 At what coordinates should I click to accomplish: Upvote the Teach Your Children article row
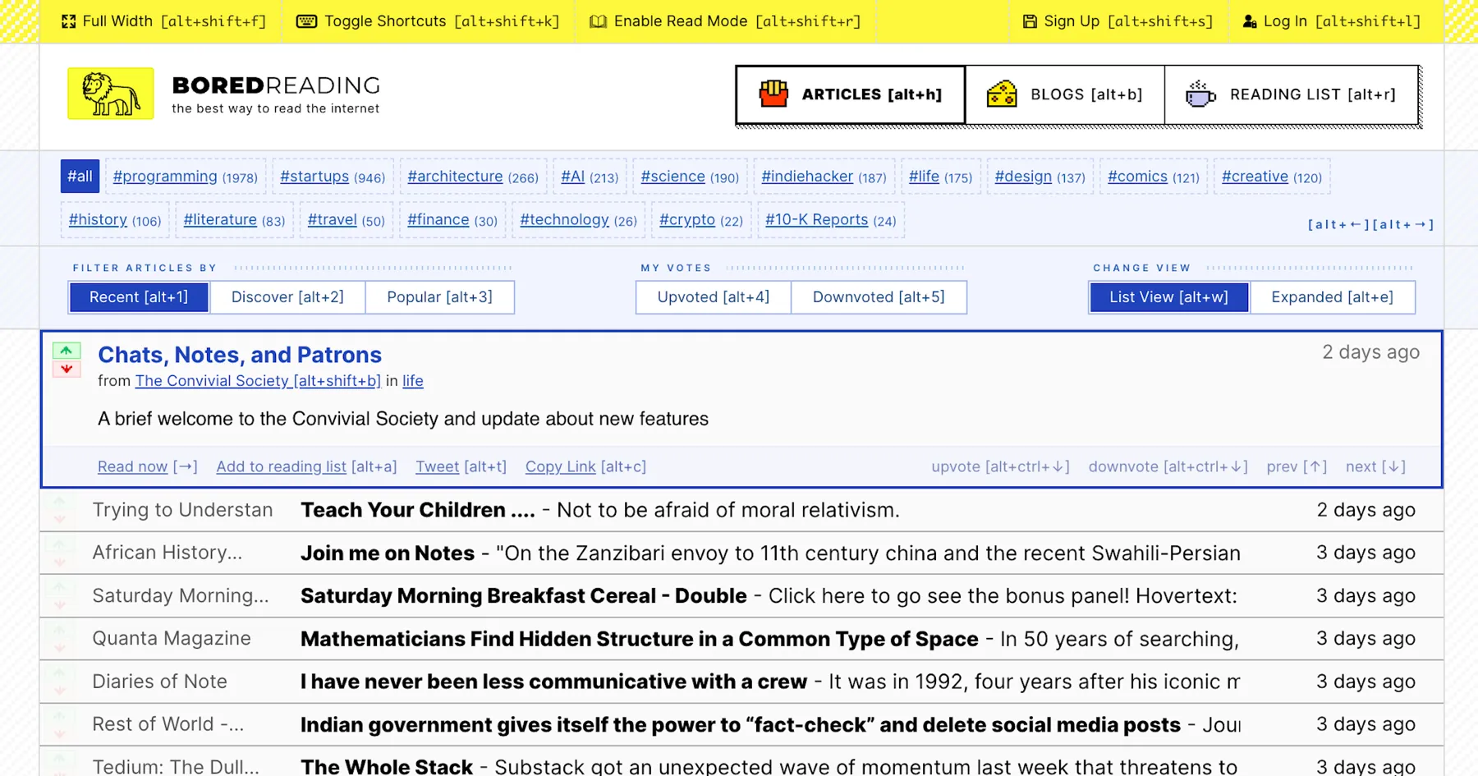[x=60, y=500]
